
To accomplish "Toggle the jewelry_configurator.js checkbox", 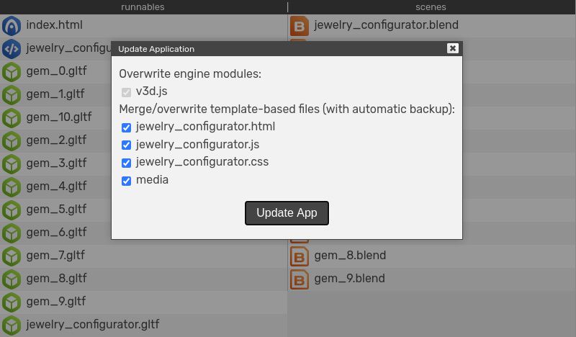I will tap(127, 145).
